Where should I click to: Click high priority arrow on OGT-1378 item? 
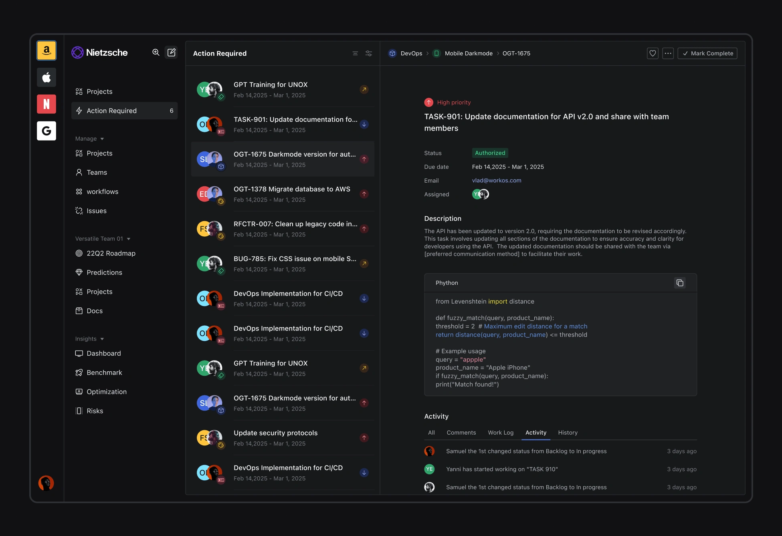coord(364,194)
